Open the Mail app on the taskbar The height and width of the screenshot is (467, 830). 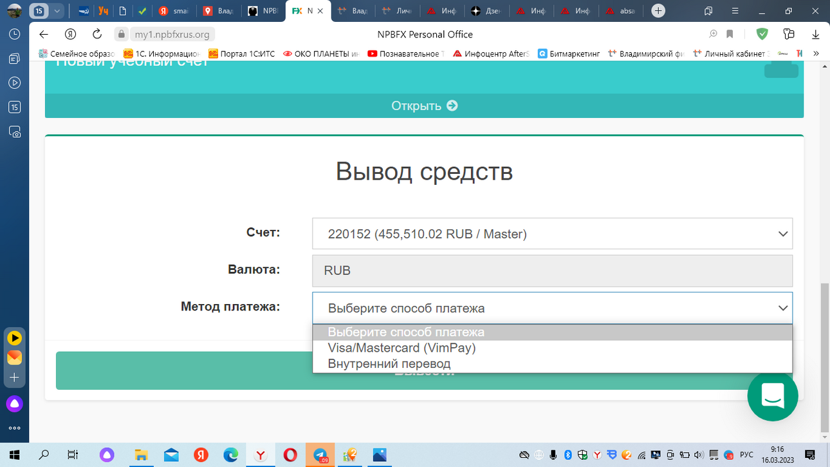[171, 455]
